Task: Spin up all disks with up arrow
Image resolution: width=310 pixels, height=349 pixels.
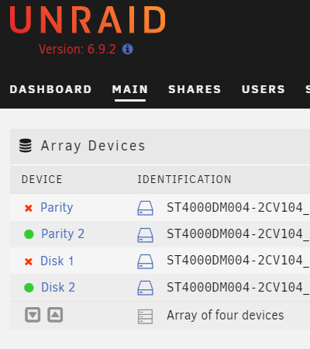Action: (x=55, y=315)
